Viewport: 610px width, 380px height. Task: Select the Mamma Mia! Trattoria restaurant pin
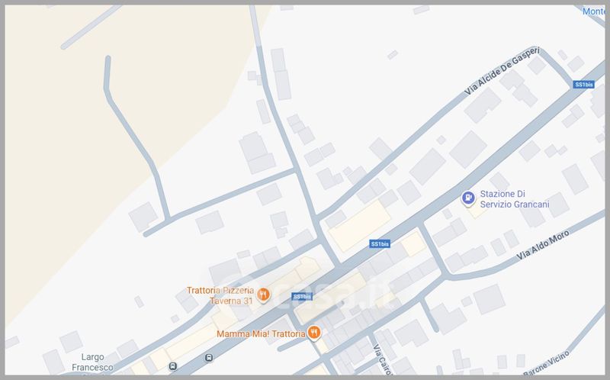313,333
